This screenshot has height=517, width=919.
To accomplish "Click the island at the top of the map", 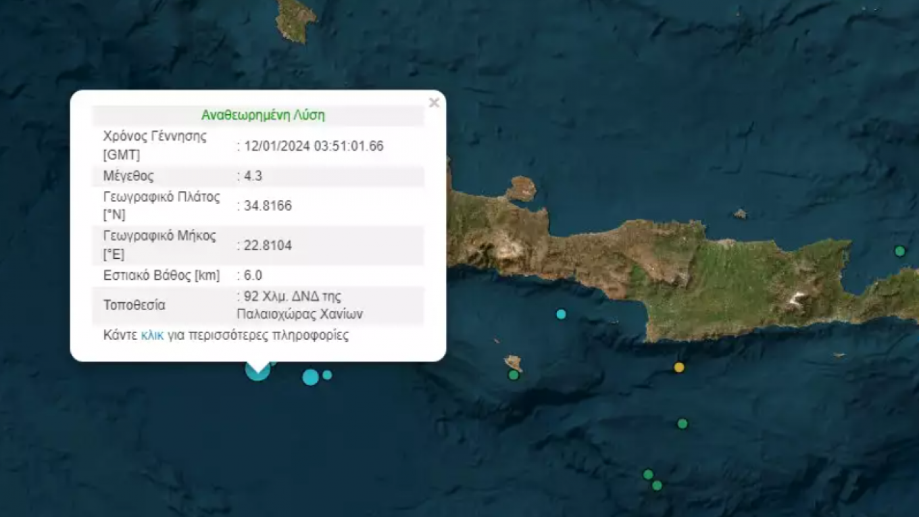I will 296,17.
